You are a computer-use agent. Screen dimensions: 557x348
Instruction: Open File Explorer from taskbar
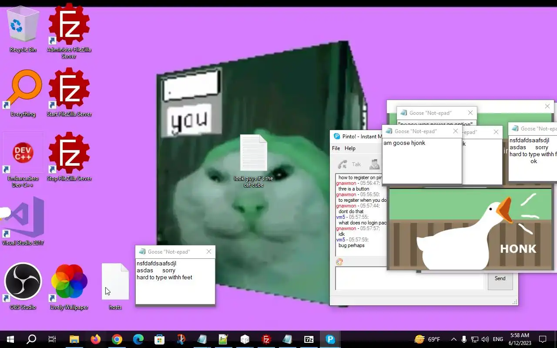point(74,339)
